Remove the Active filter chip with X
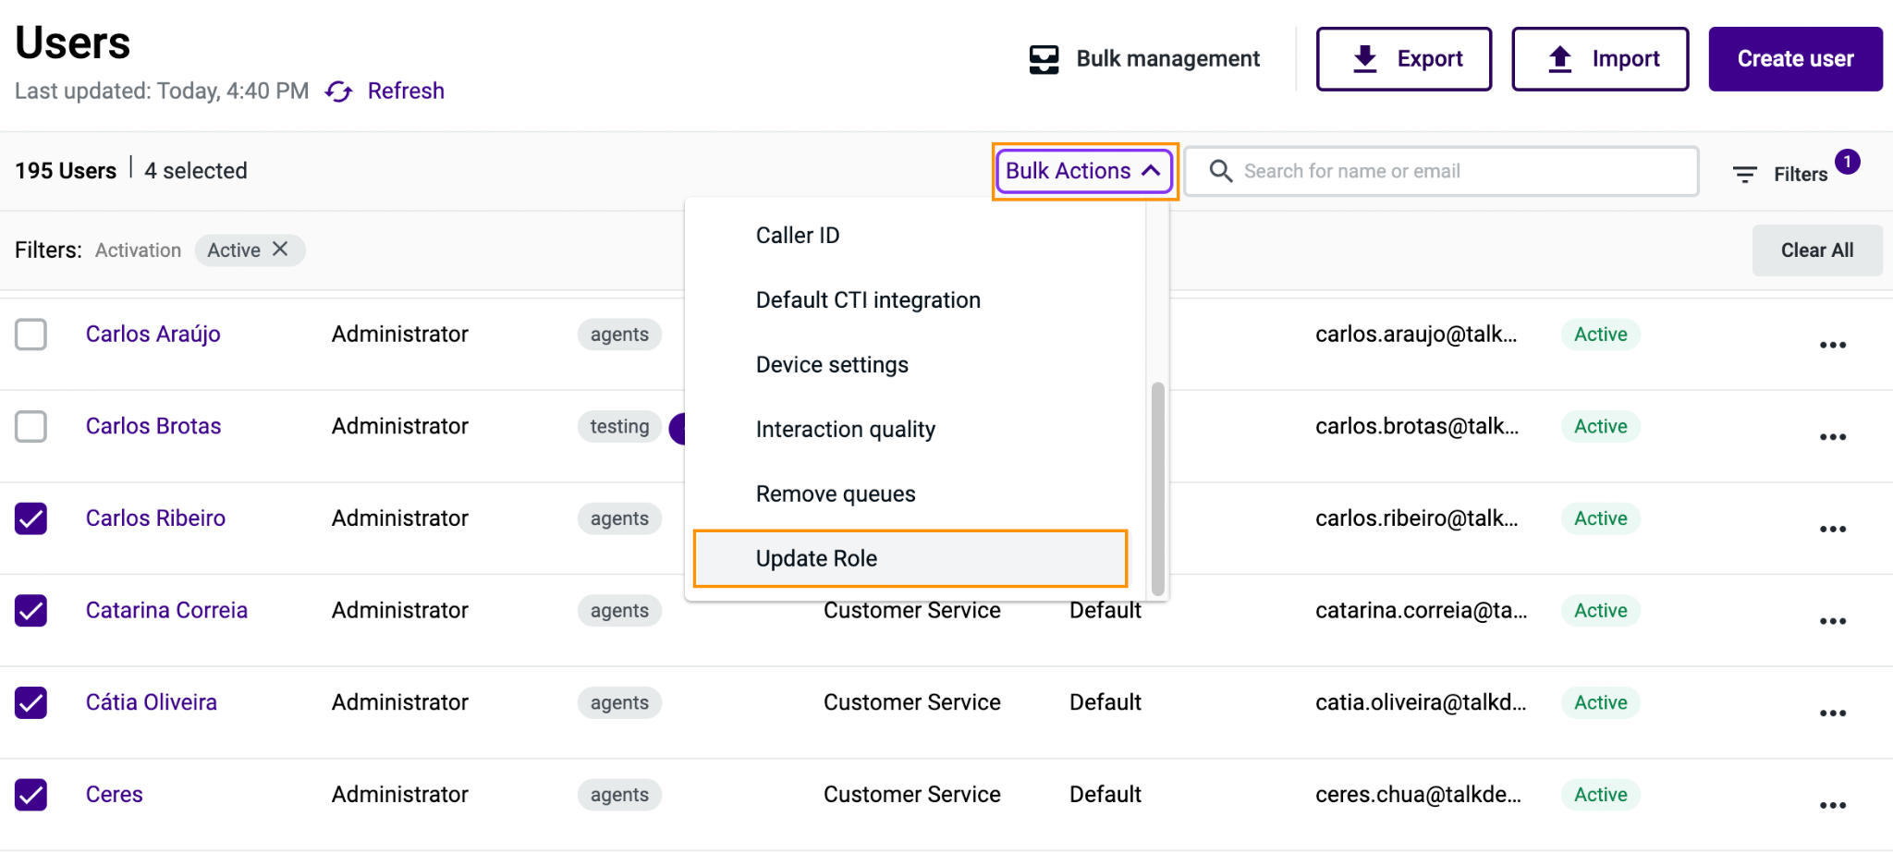 tap(280, 250)
